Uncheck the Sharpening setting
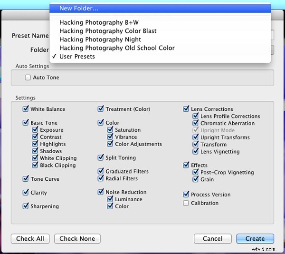The image size is (285, 254). point(26,206)
